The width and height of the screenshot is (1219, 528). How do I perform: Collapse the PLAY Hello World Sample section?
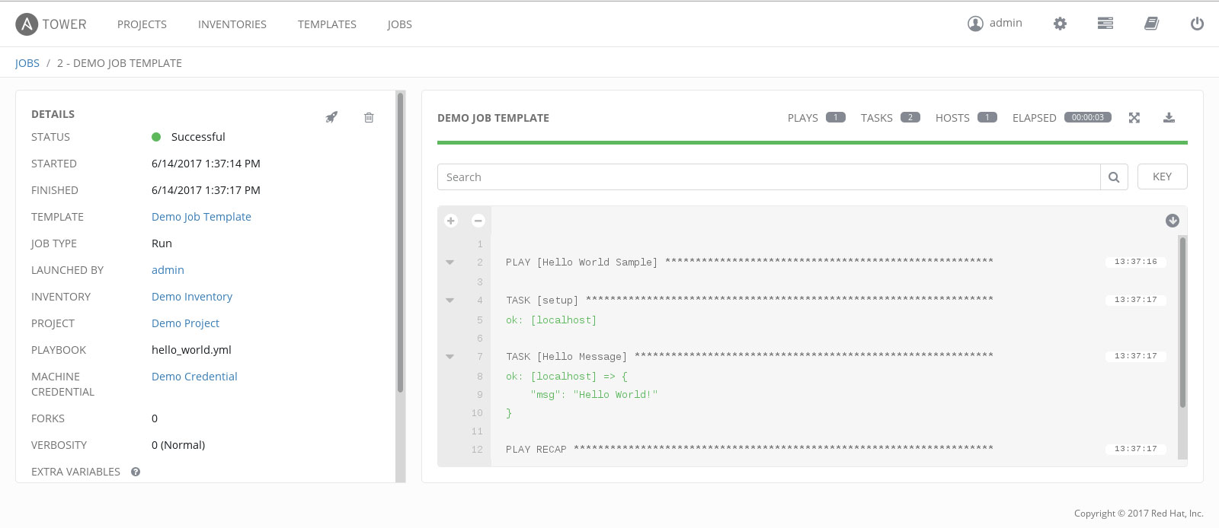(450, 262)
